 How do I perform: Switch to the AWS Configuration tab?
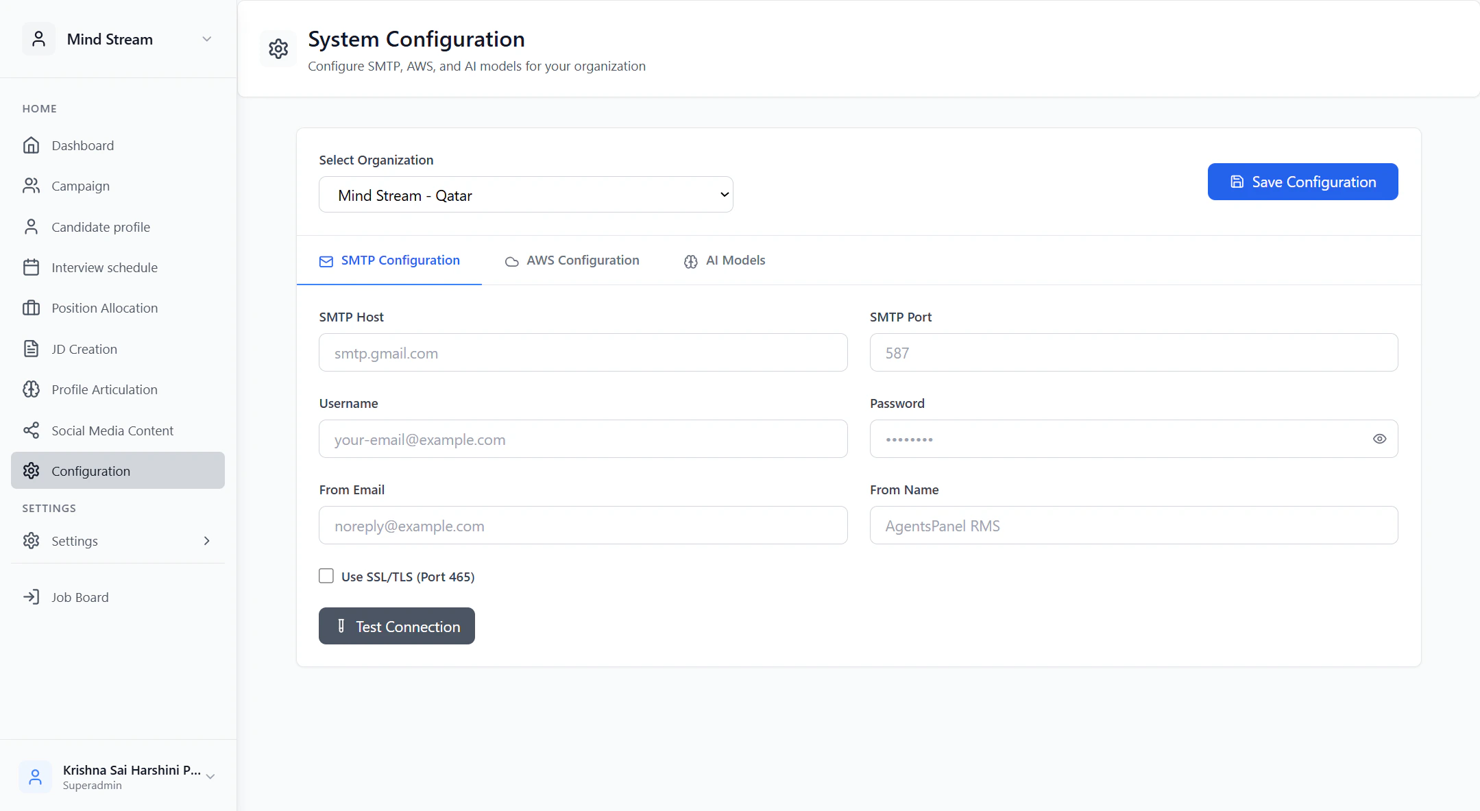[572, 261]
